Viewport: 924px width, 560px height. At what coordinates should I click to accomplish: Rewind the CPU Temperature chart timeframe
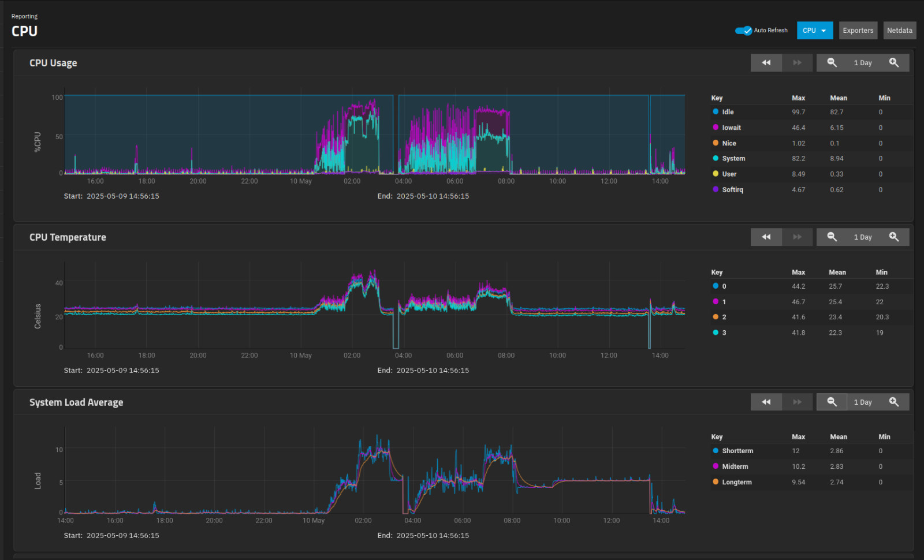click(766, 237)
